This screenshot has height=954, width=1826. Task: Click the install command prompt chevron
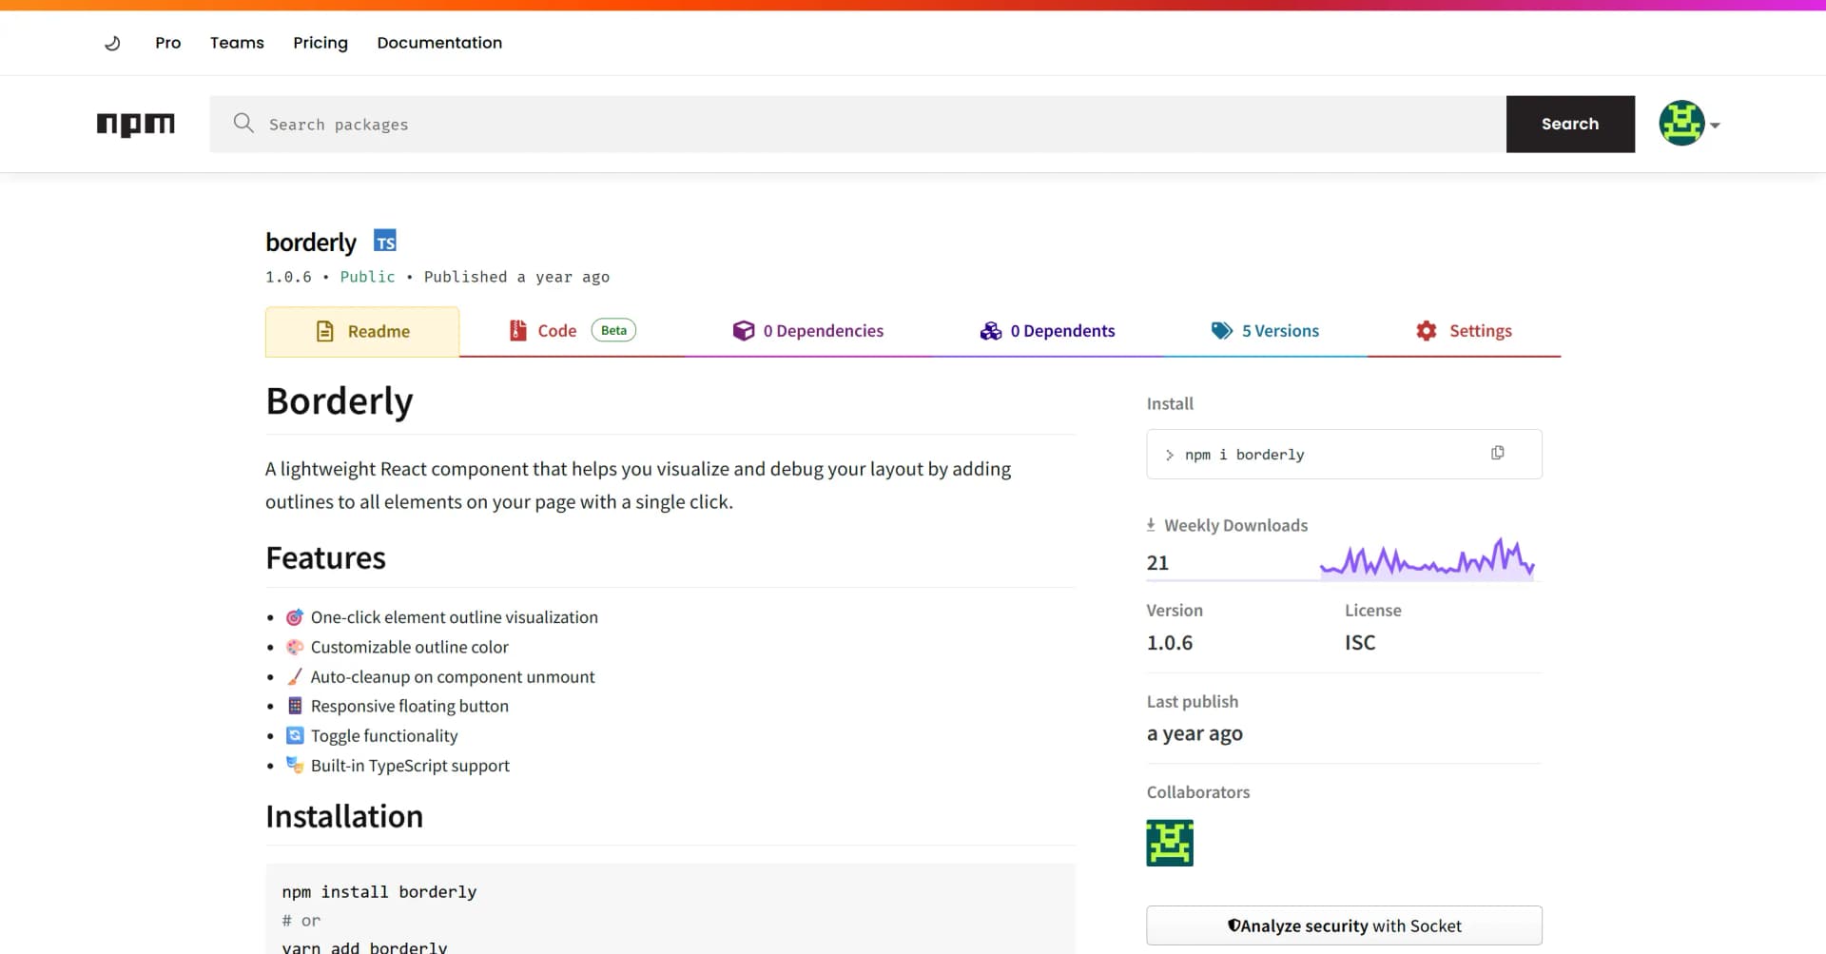coord(1170,455)
